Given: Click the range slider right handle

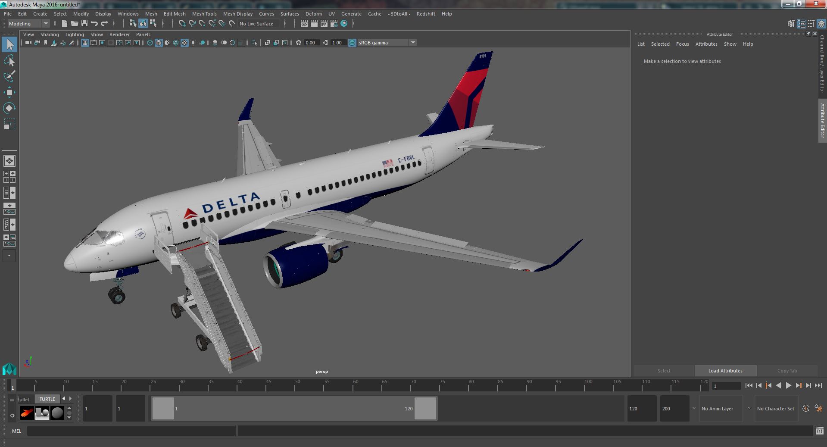Looking at the screenshot, I should pos(425,409).
